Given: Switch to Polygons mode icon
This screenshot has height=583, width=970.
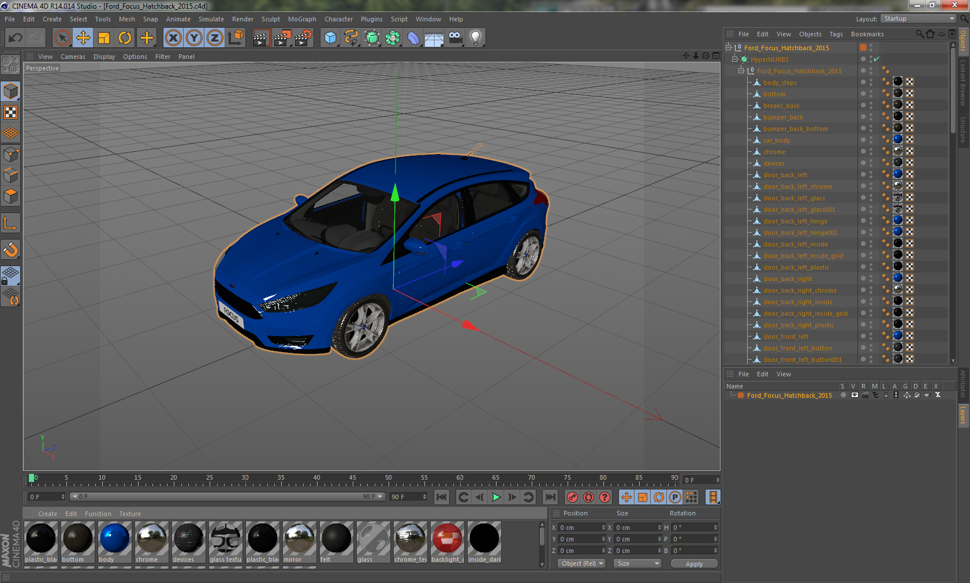Looking at the screenshot, I should [10, 196].
